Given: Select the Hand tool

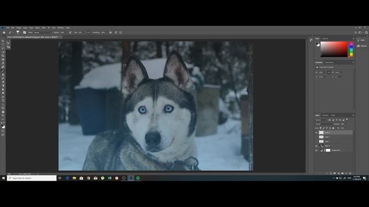Looking at the screenshot, I should tap(3, 112).
